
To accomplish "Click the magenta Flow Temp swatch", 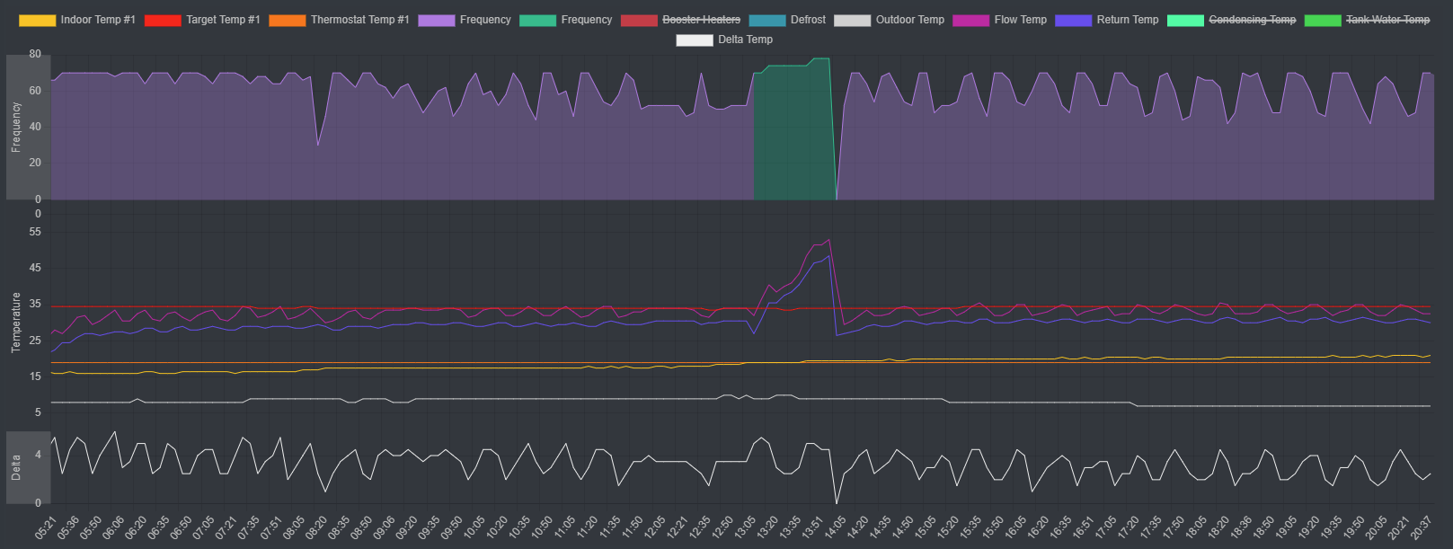I will pyautogui.click(x=970, y=20).
